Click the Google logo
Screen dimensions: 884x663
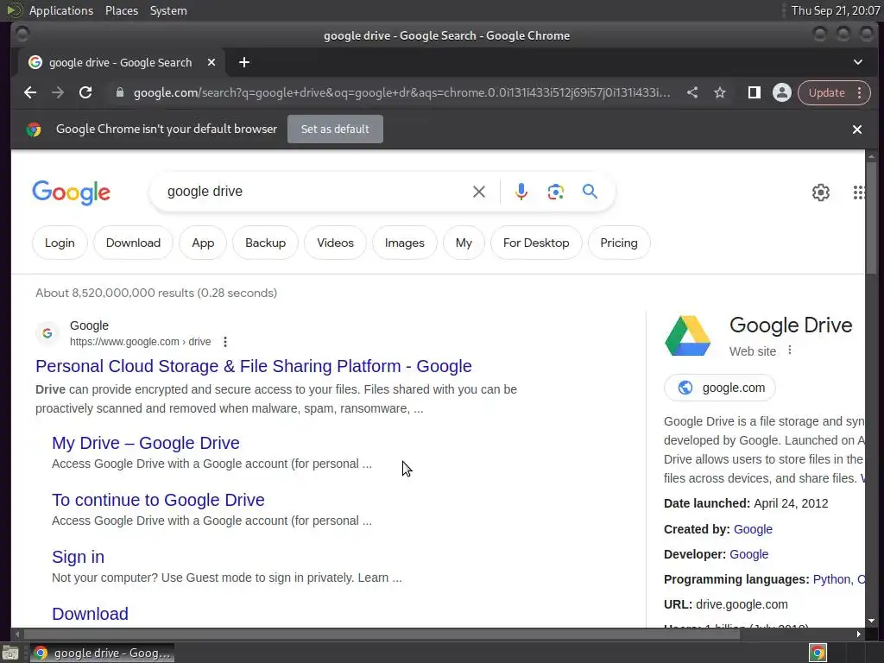point(72,193)
